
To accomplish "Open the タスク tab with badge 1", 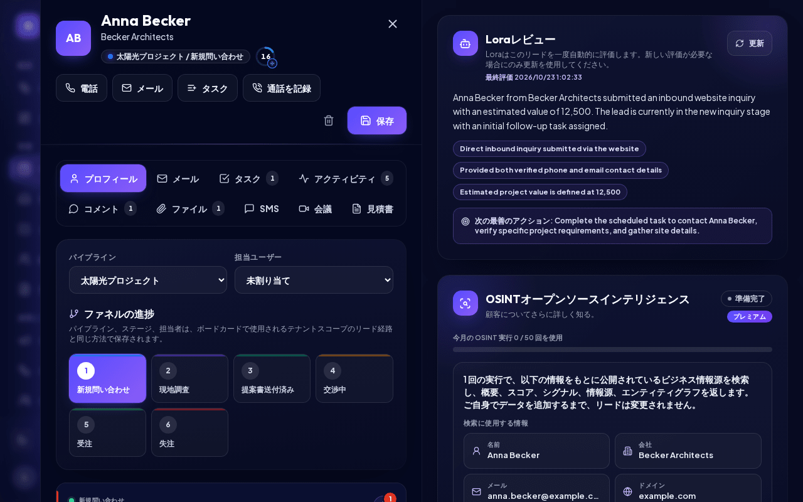I will coord(248,178).
